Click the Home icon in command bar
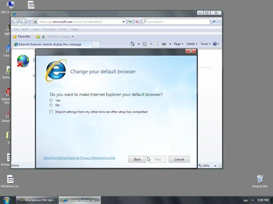The height and width of the screenshot is (204, 273). click(x=133, y=44)
